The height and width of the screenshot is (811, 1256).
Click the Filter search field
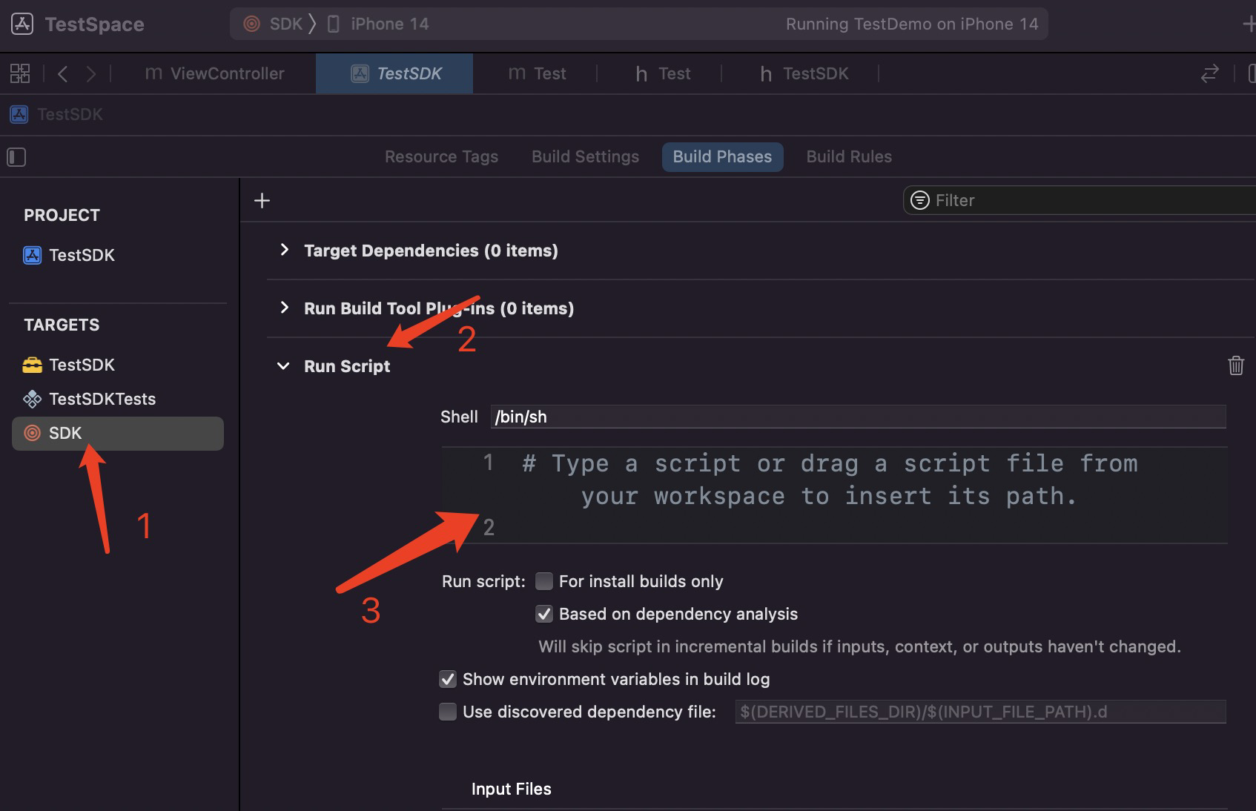pos(1080,200)
